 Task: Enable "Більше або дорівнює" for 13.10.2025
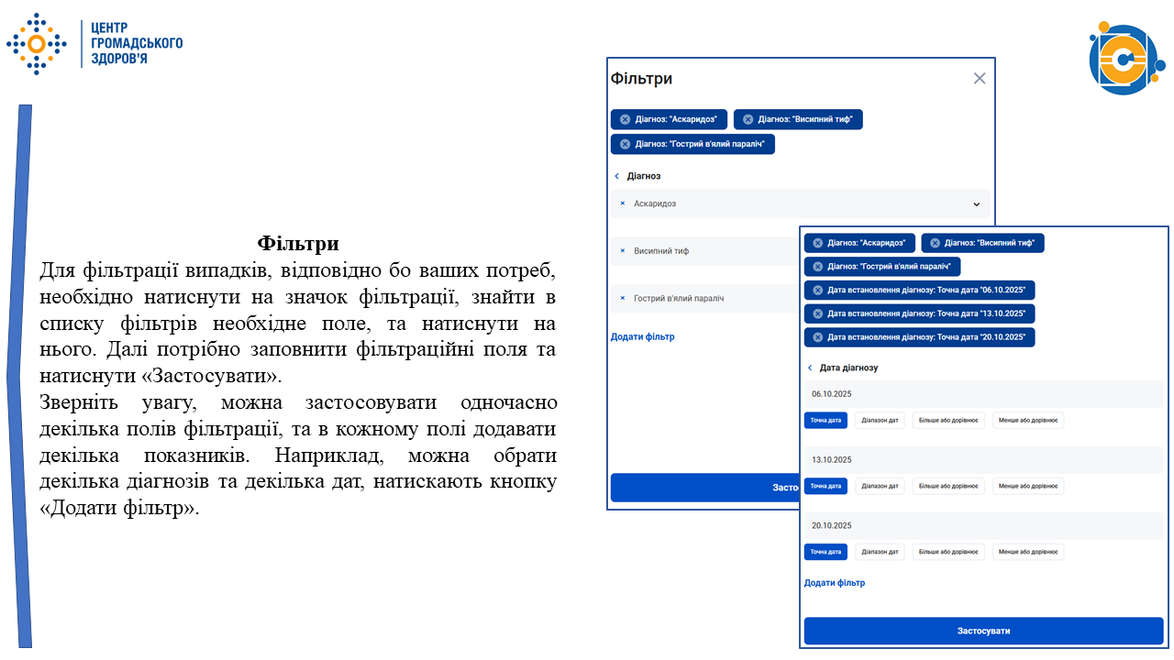(x=948, y=486)
